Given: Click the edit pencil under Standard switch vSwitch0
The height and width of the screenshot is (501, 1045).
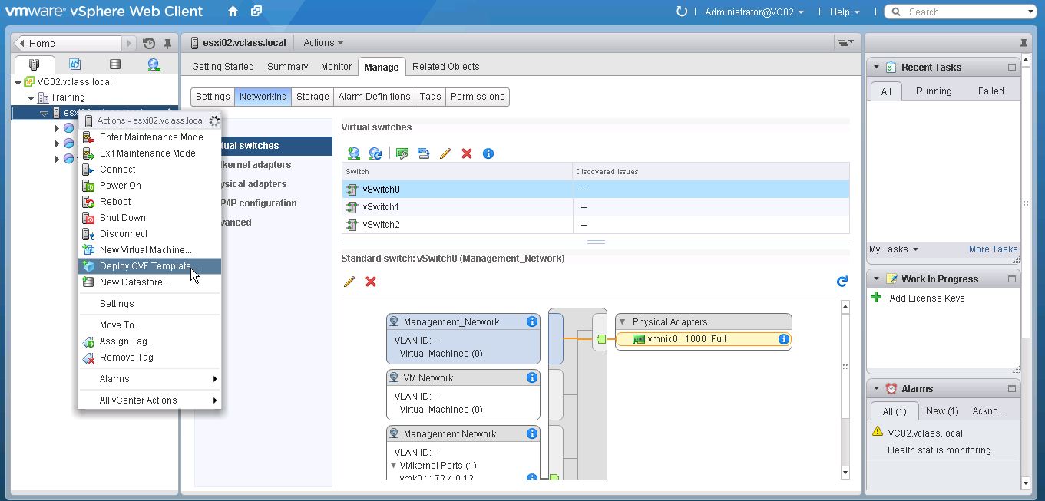Looking at the screenshot, I should 349,282.
